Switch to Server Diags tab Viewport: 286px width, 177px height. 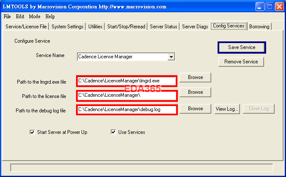coord(195,27)
